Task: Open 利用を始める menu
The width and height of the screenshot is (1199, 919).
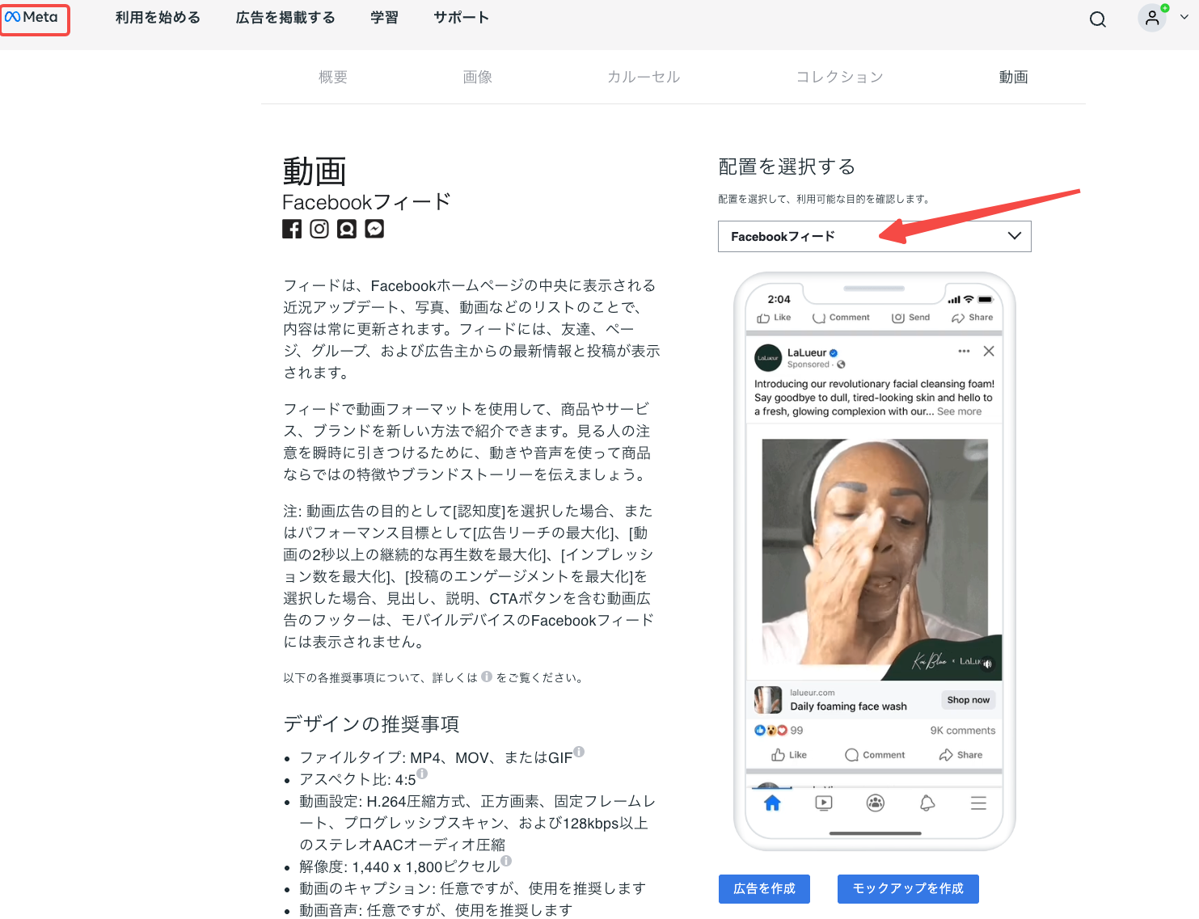Action: coord(158,18)
